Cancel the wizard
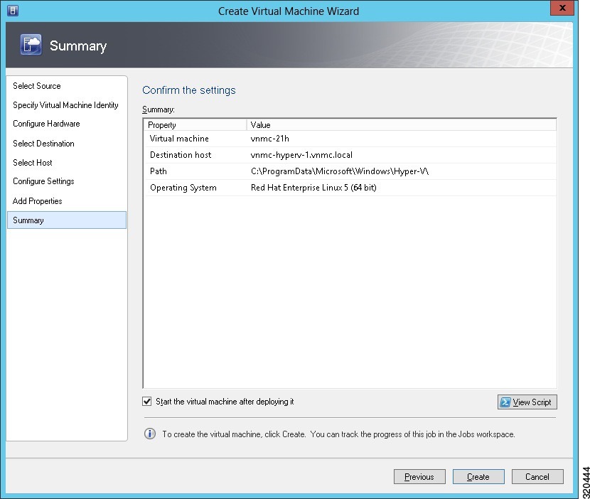The height and width of the screenshot is (499, 590). 537,477
